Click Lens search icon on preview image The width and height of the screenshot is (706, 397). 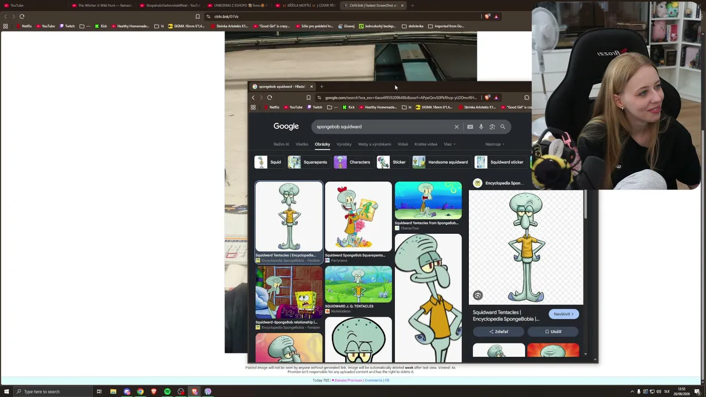point(478,296)
